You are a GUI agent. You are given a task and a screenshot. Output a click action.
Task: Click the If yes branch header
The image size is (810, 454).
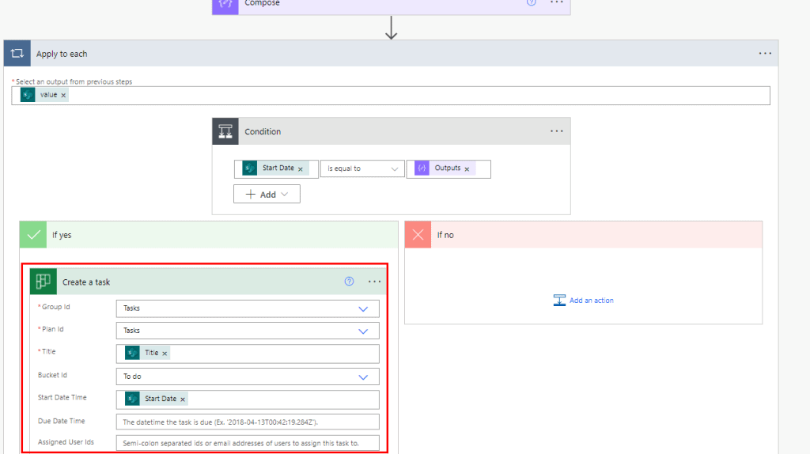tap(209, 235)
